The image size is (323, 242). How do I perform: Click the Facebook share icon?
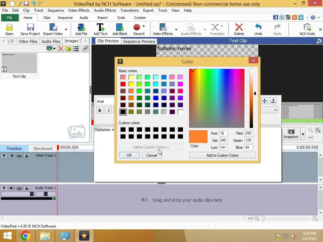click(276, 18)
